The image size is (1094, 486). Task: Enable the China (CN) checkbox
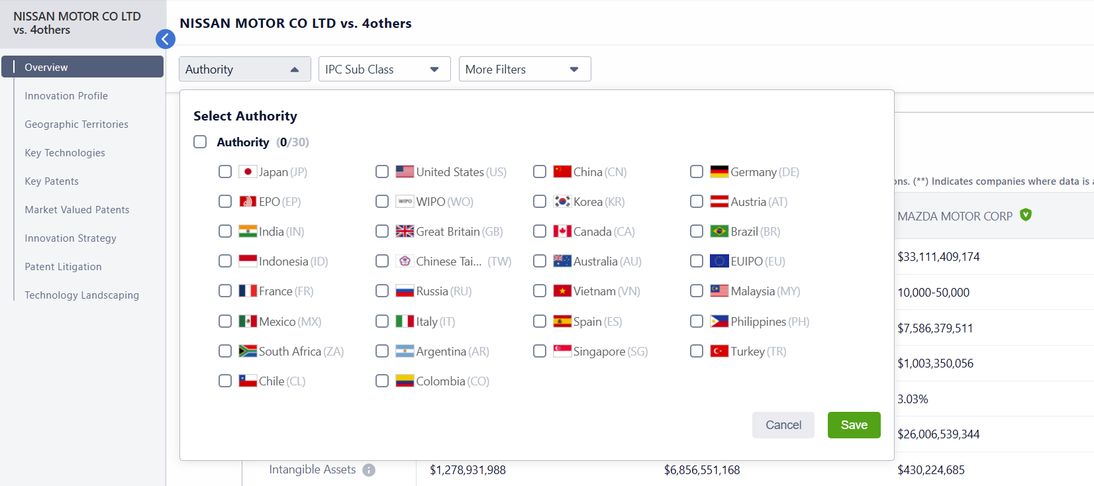pyautogui.click(x=540, y=172)
